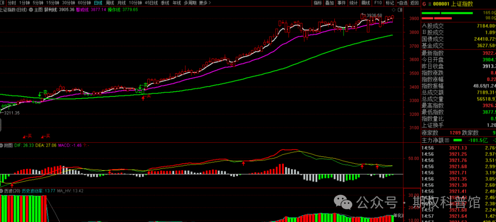Image resolution: width=496 pixels, height=222 pixels.
Task: Click the 基金成交 row
Action: (458, 46)
